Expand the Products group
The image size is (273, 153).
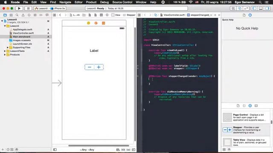tap(5, 55)
